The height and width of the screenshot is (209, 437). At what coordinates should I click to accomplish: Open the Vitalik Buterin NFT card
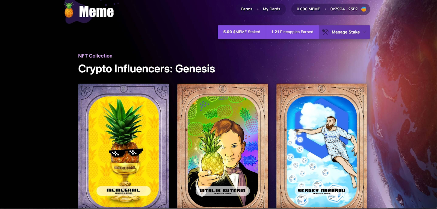coord(223,146)
